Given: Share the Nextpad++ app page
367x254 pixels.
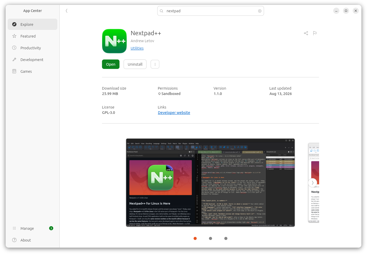Looking at the screenshot, I should 306,33.
